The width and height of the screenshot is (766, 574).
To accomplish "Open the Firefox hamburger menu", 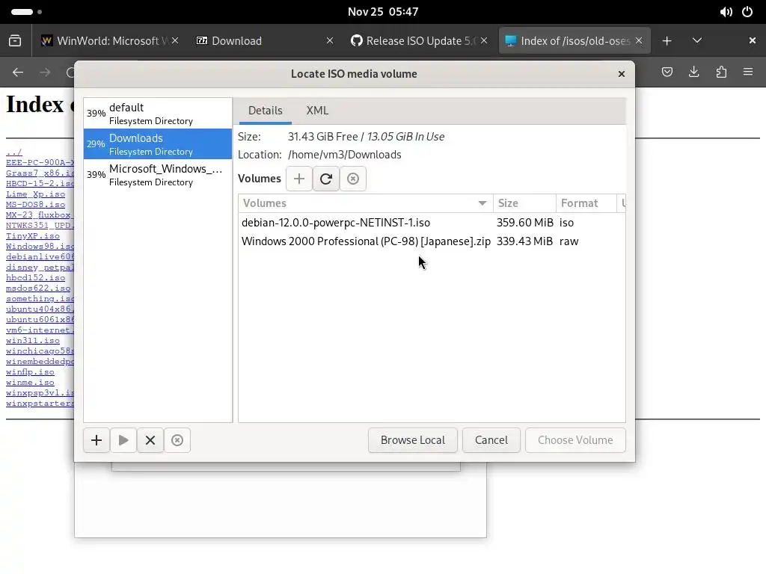I will 748,72.
